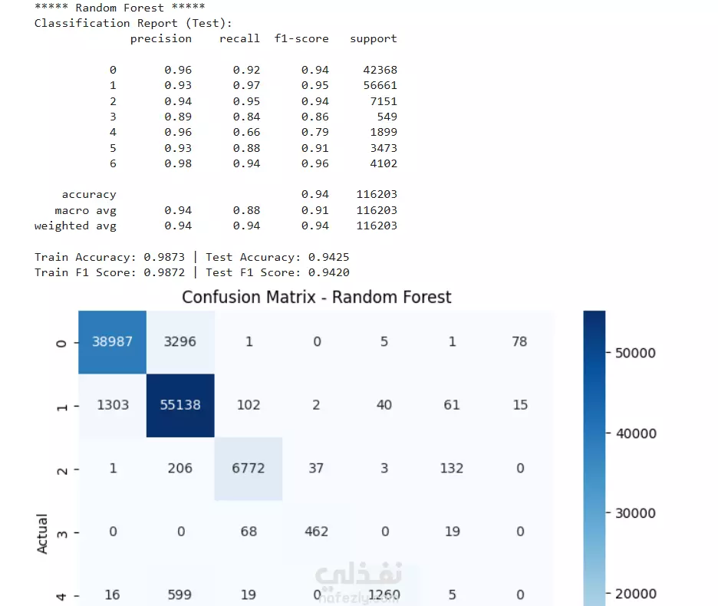Click the confusion matrix cell showing 38987
This screenshot has width=718, height=606.
coord(112,342)
